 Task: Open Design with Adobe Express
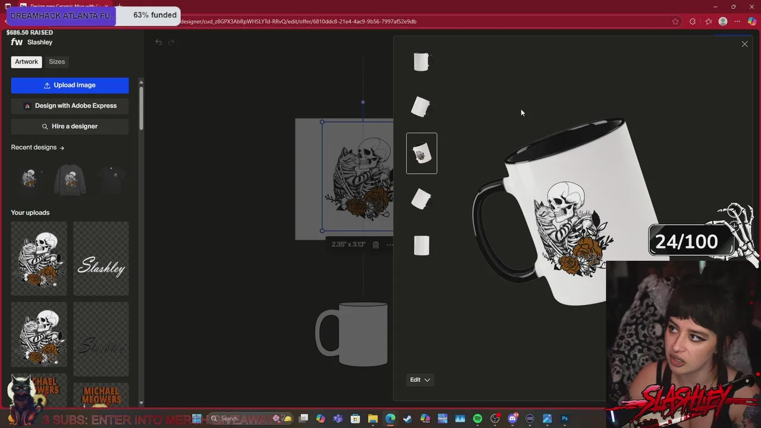click(x=70, y=106)
